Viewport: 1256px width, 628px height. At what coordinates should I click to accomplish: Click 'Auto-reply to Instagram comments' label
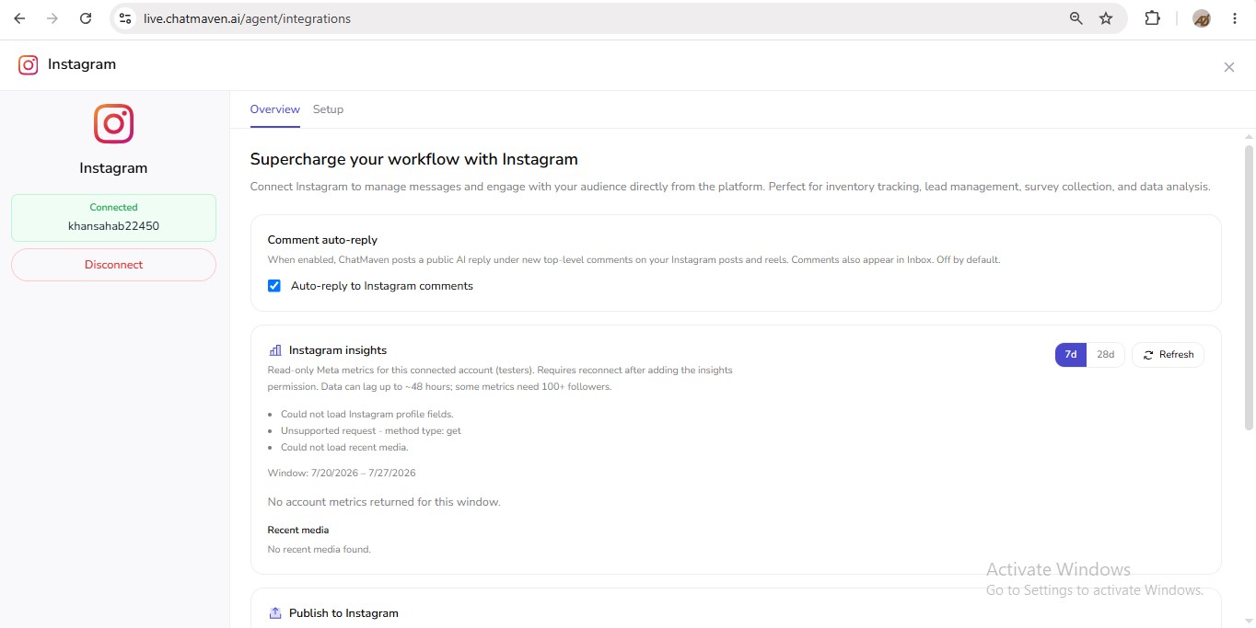[x=382, y=286]
